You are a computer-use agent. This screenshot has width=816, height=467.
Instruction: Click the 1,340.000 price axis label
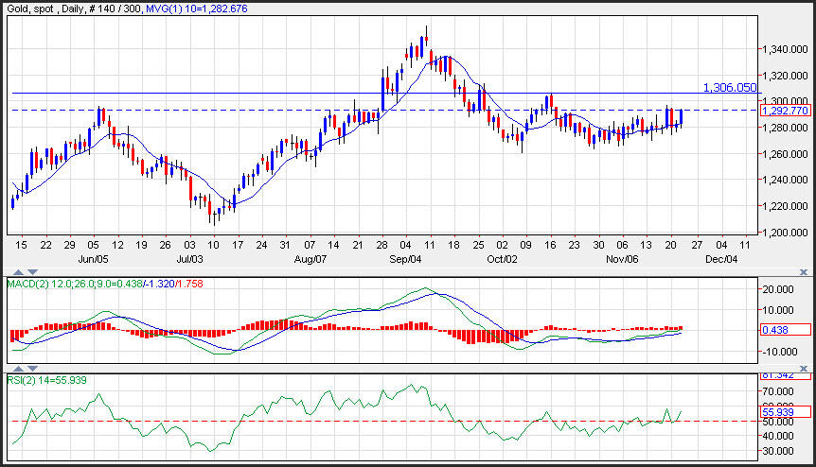click(786, 49)
